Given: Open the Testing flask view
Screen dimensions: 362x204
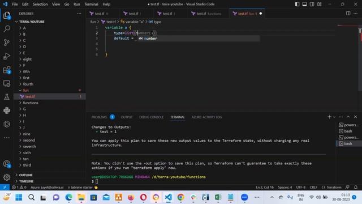Looking at the screenshot, I should pyautogui.click(x=7, y=97).
